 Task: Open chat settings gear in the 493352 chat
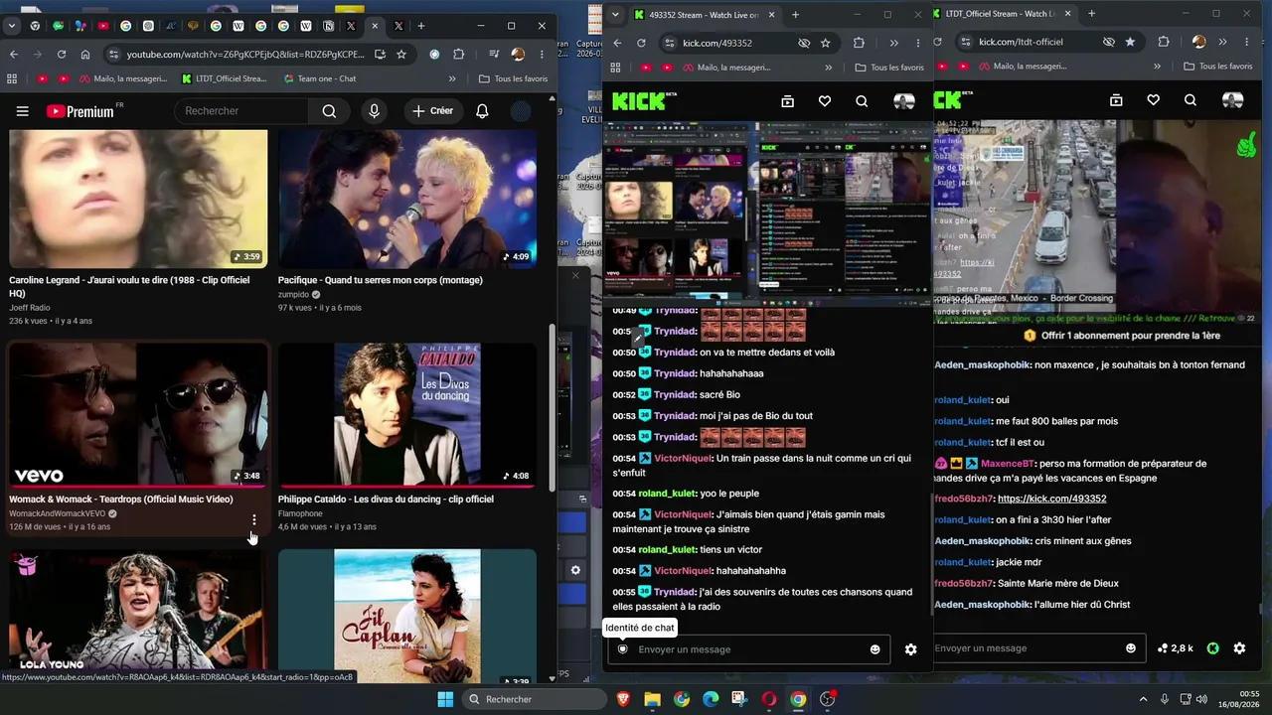(x=910, y=649)
